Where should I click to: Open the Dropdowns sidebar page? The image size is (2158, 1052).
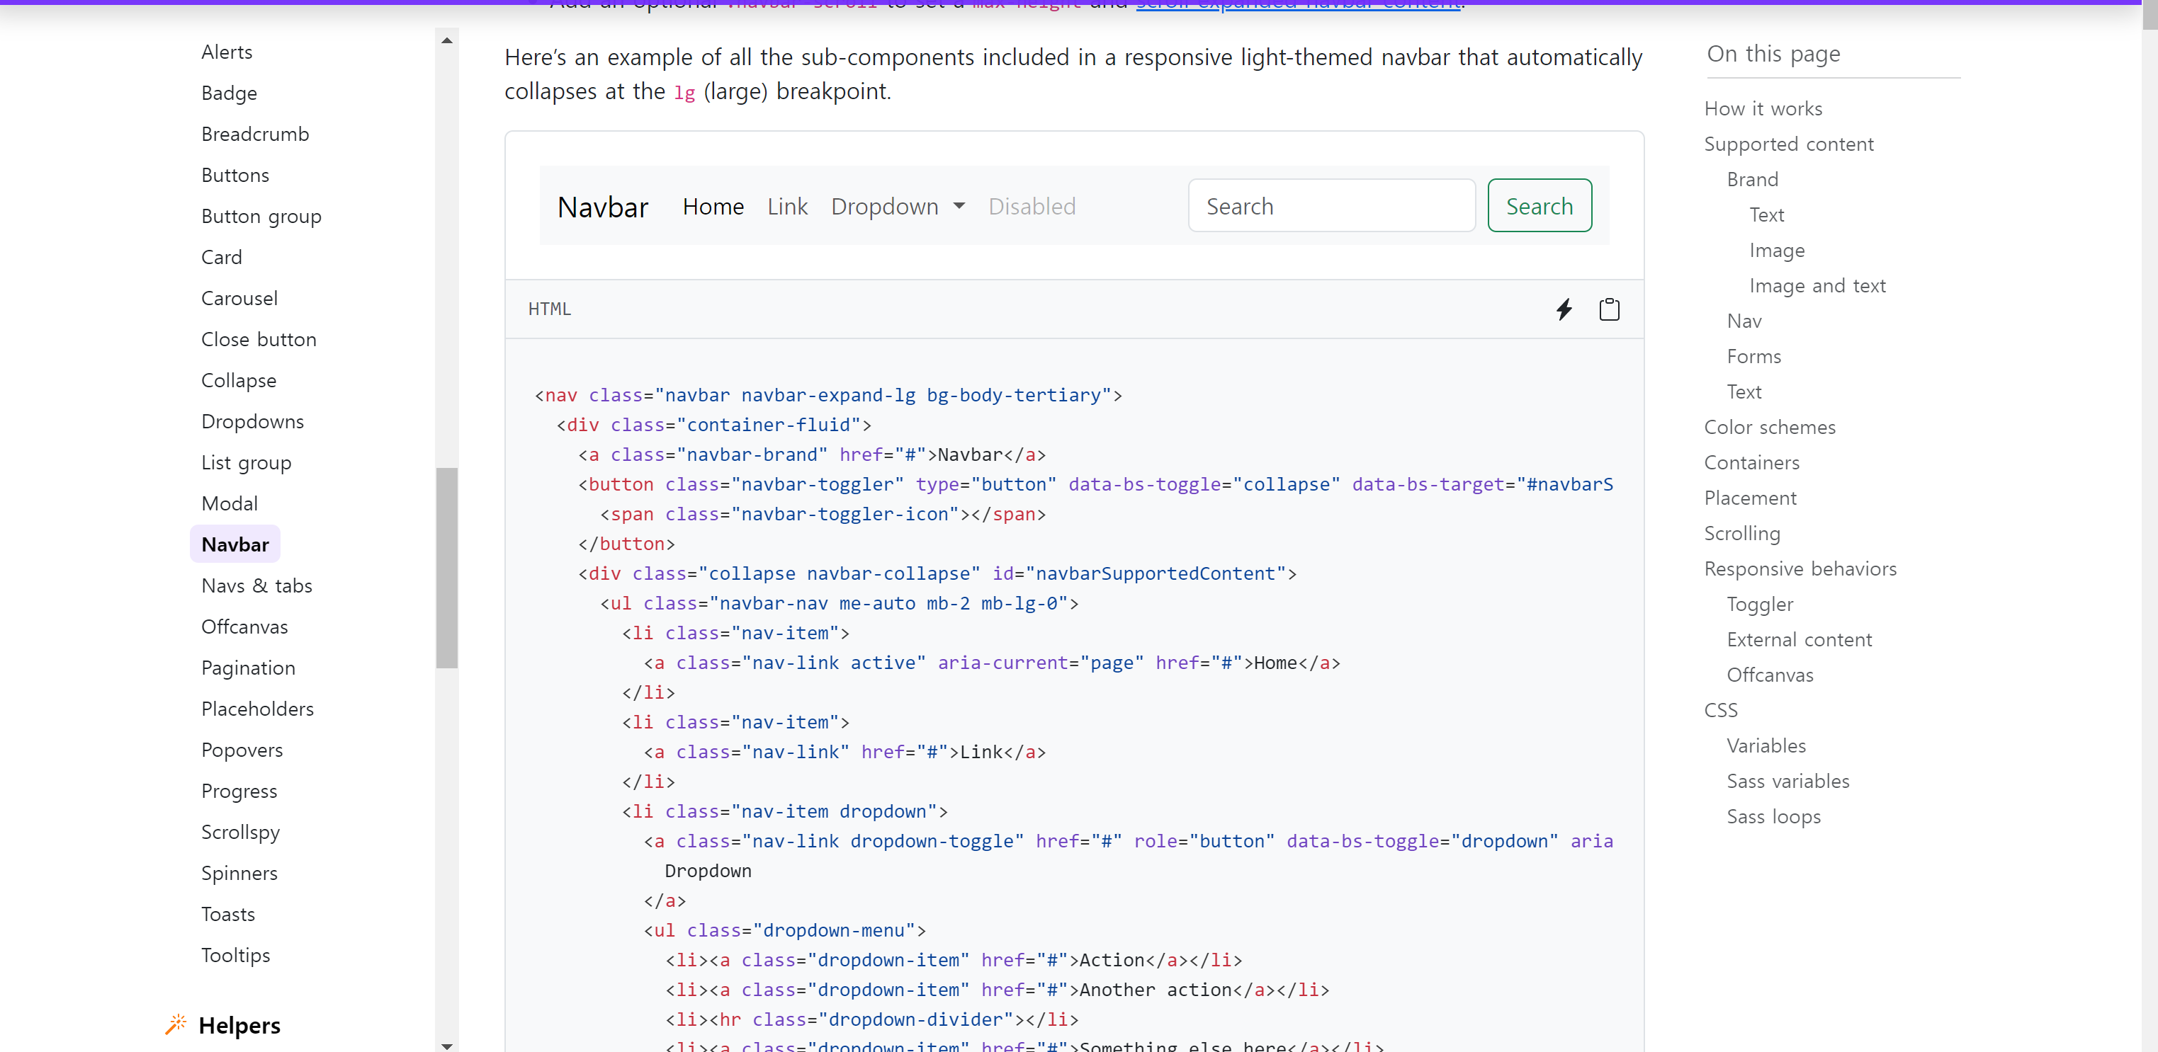(x=252, y=421)
